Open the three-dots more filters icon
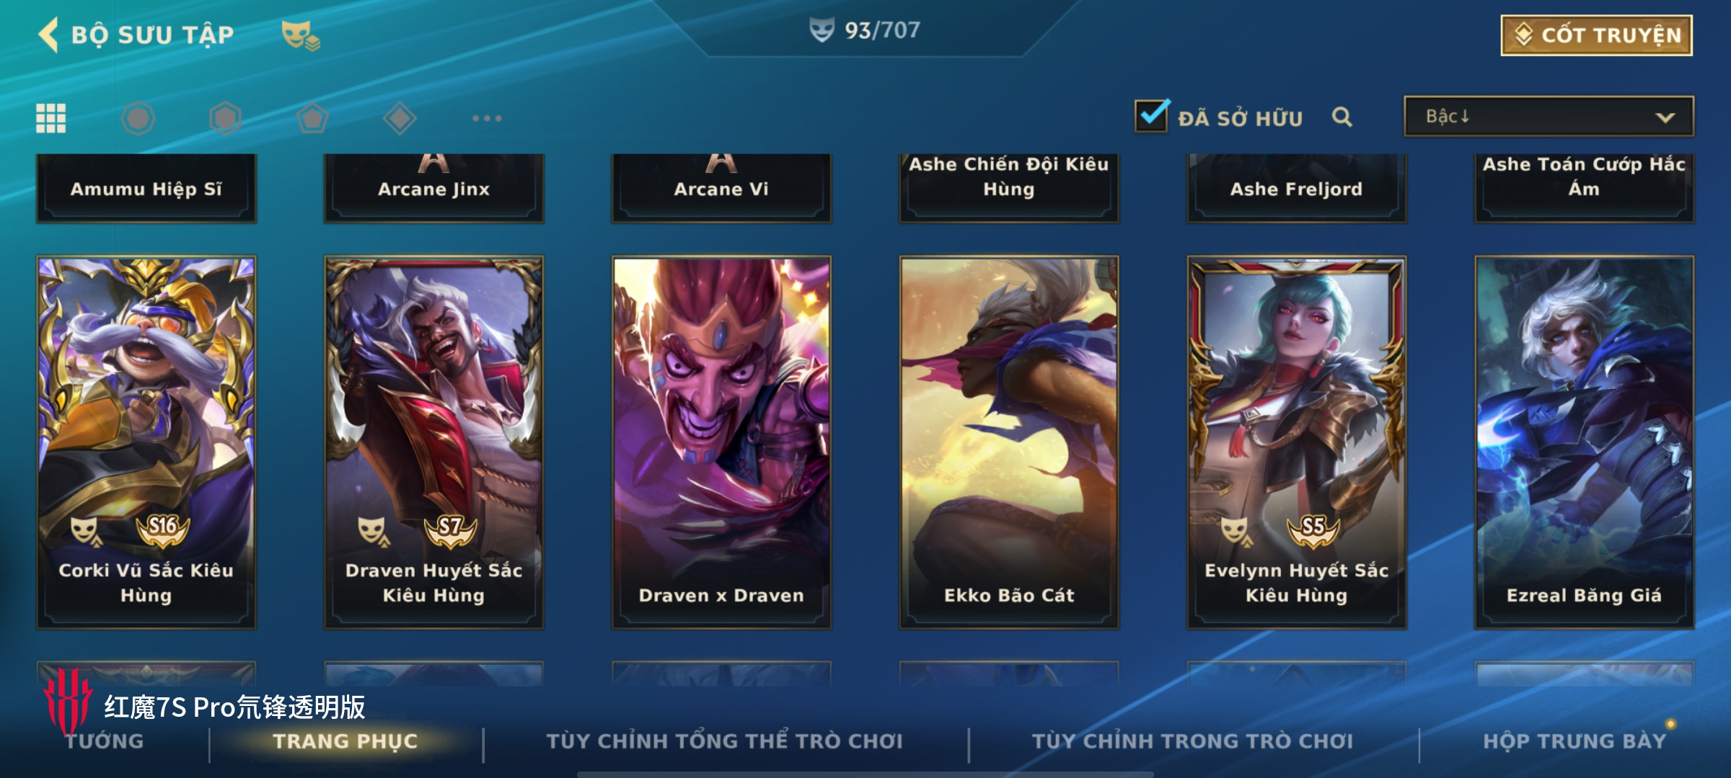The width and height of the screenshot is (1731, 778). click(487, 118)
